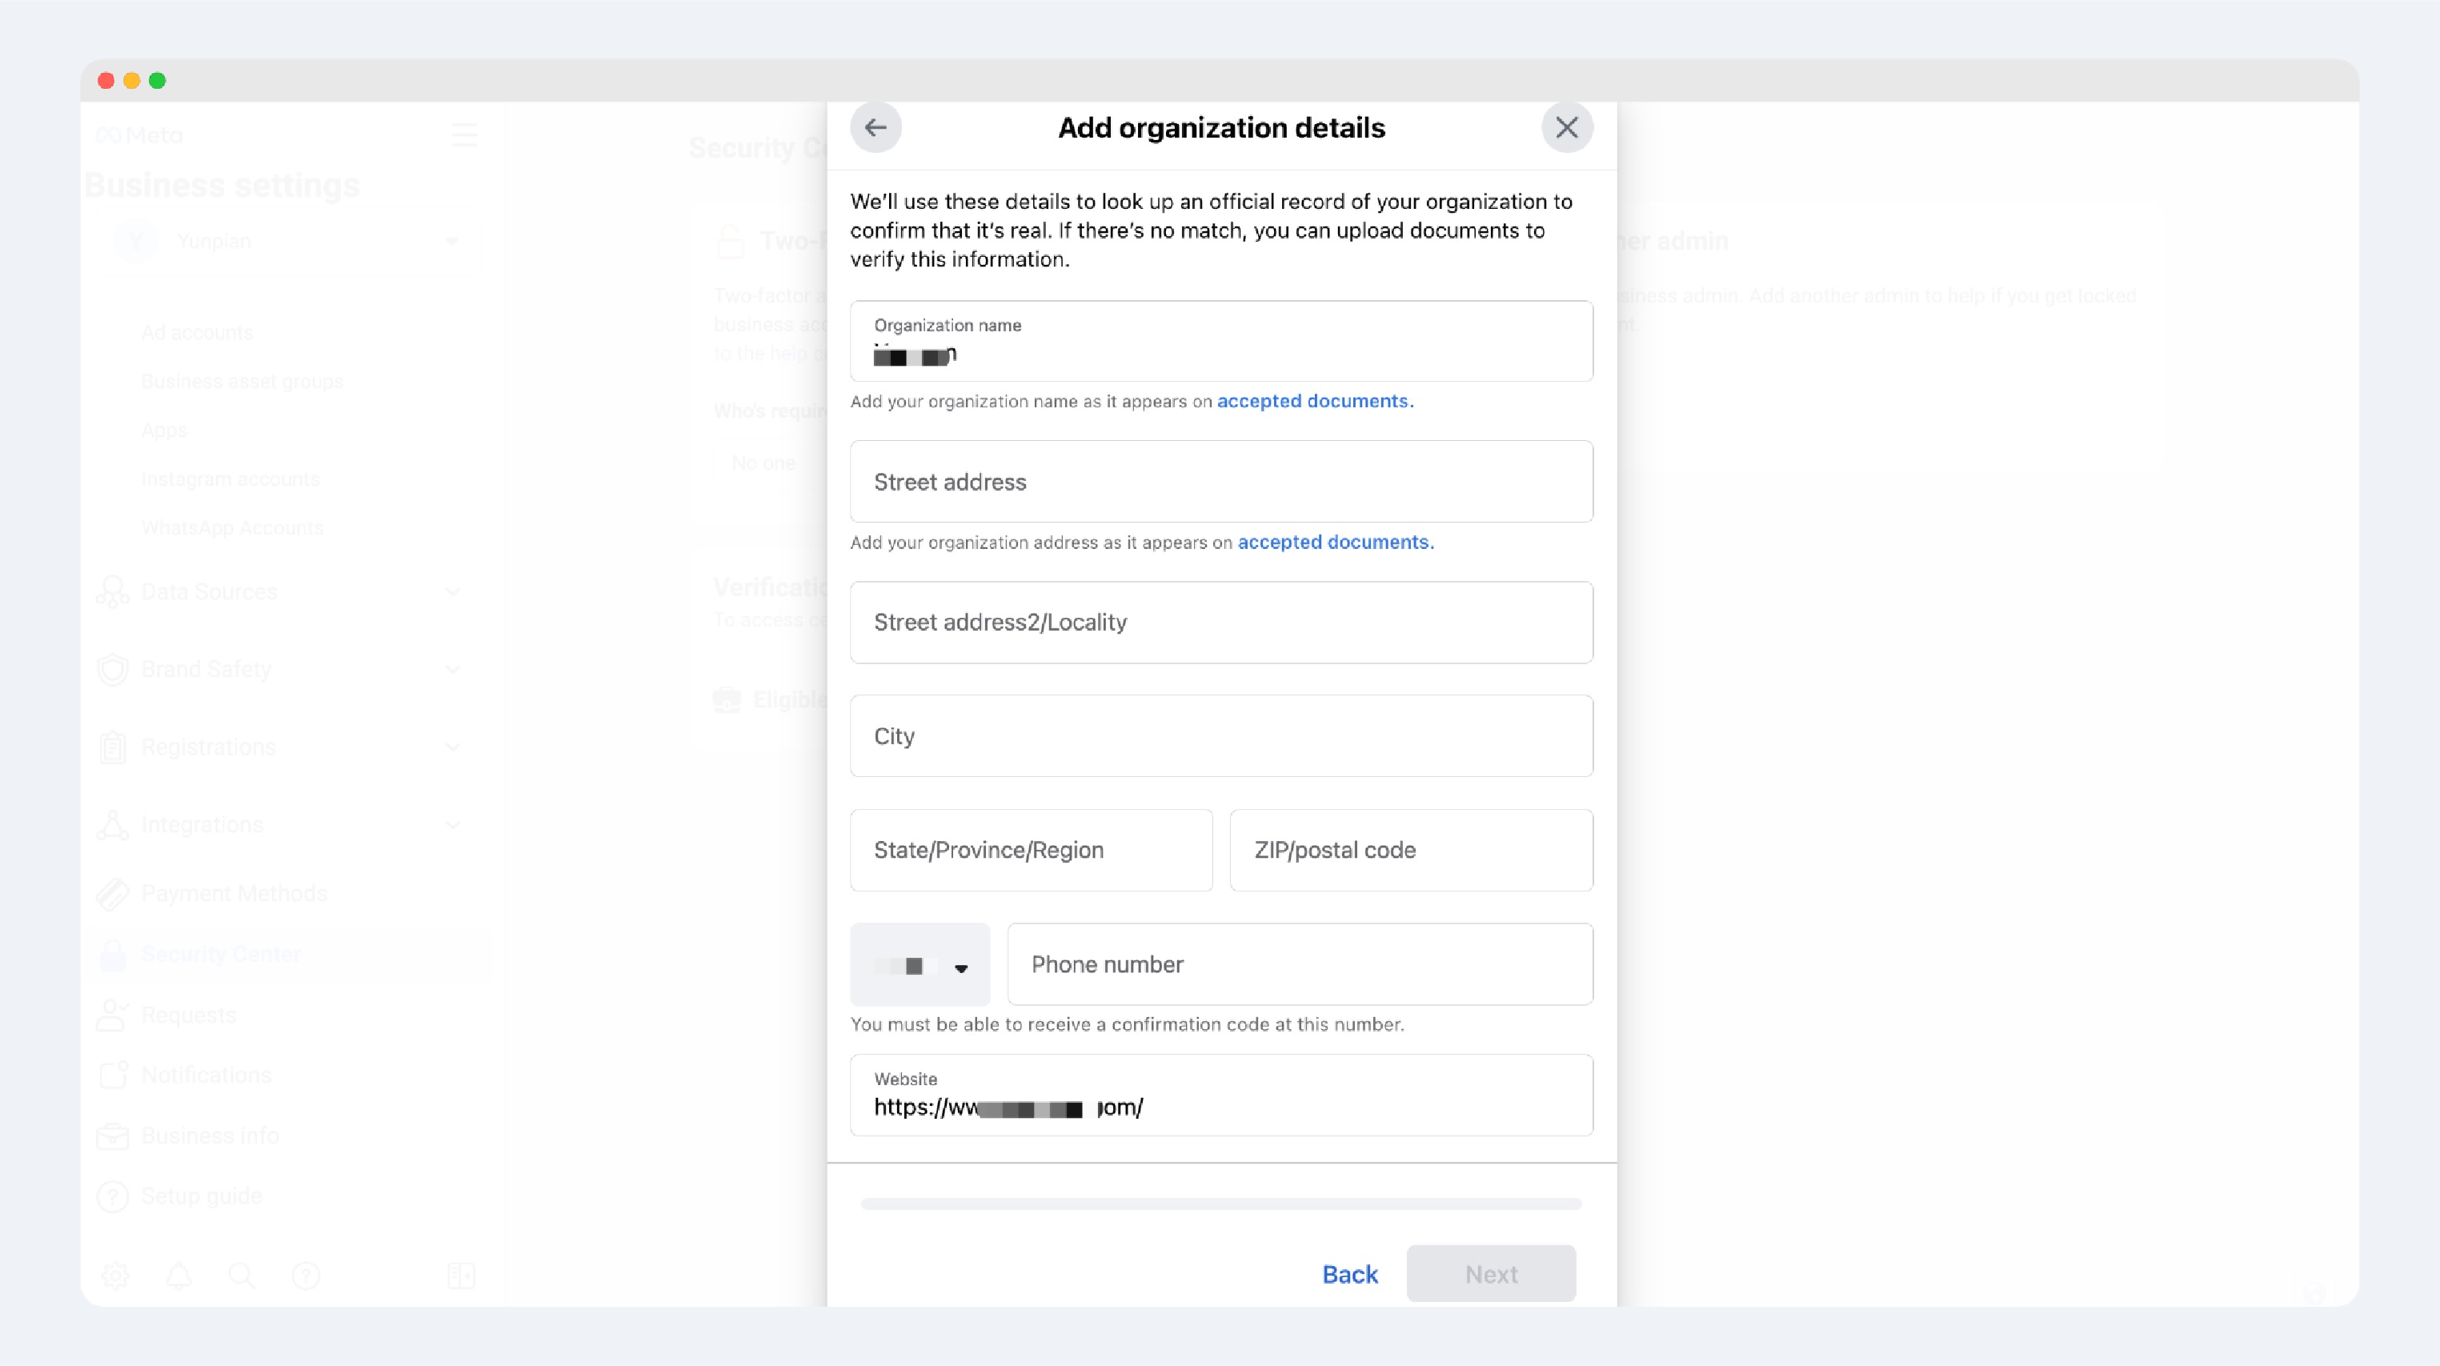Viewport: 2440px width, 1366px height.
Task: Click the Organization name input field
Action: point(1221,342)
